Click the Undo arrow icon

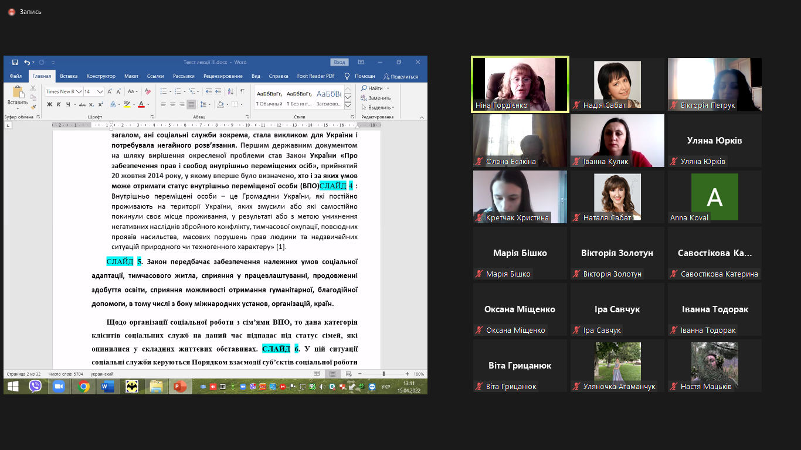27,62
